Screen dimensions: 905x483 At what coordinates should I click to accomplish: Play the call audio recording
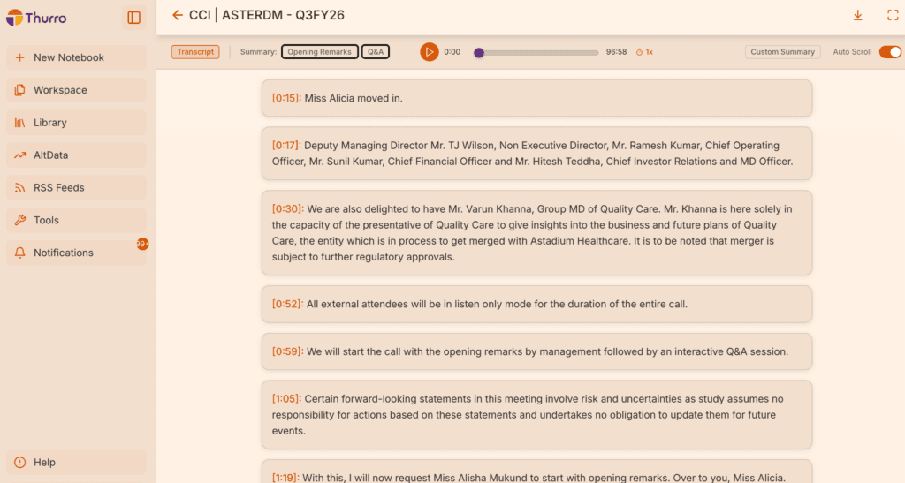coord(429,52)
